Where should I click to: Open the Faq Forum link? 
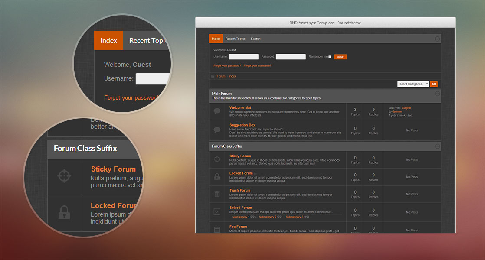[x=238, y=227]
